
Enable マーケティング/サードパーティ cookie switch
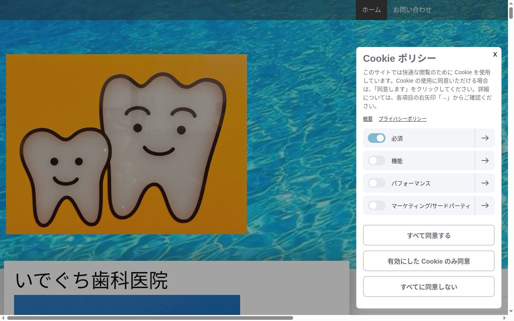tap(377, 205)
